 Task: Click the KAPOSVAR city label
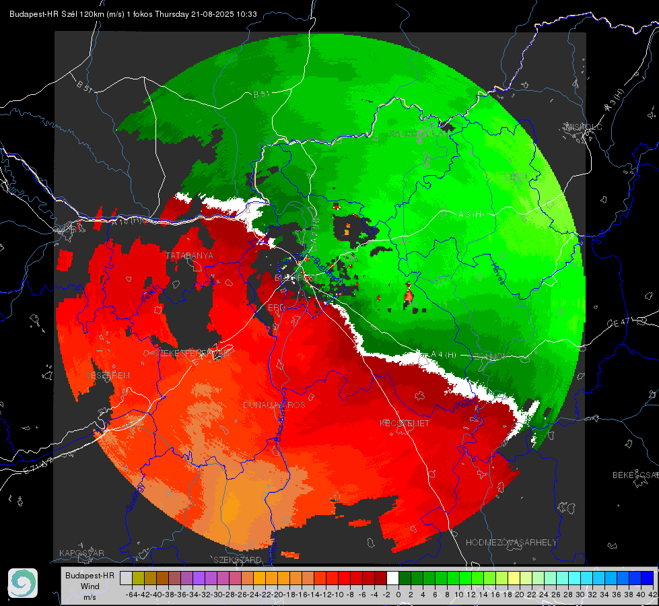(x=81, y=553)
